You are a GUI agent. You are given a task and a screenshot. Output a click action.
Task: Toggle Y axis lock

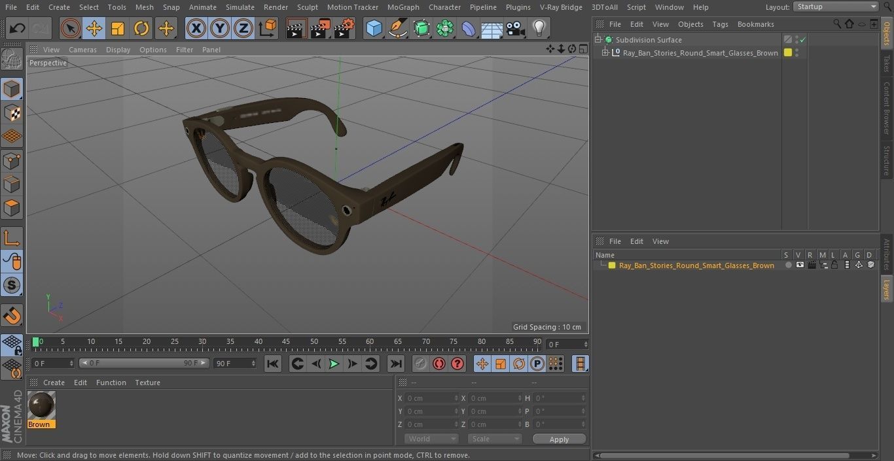click(219, 29)
